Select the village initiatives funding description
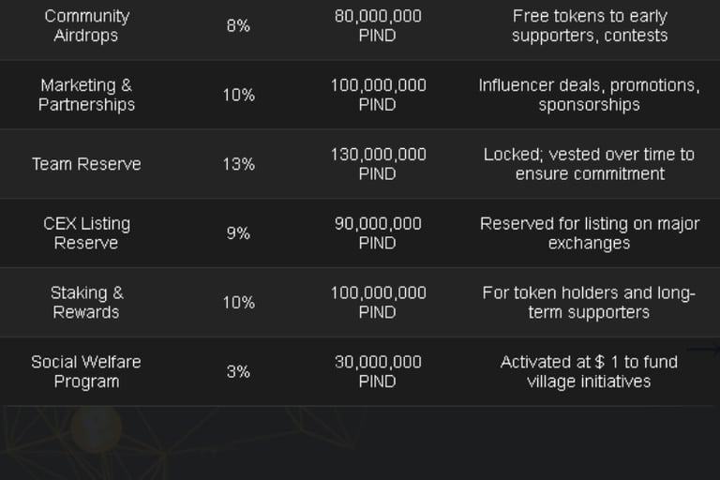Image resolution: width=720 pixels, height=480 pixels. pyautogui.click(x=590, y=371)
